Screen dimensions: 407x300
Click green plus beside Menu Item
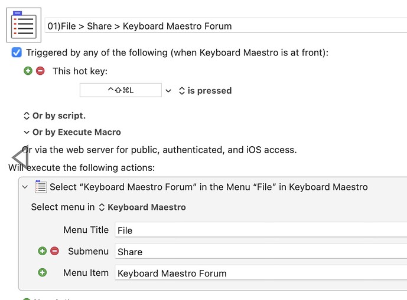click(43, 272)
